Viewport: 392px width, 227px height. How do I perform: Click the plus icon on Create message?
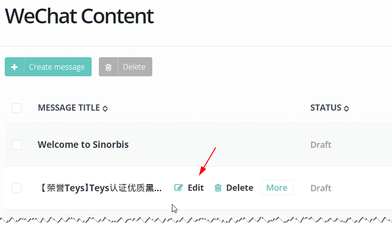coord(14,67)
